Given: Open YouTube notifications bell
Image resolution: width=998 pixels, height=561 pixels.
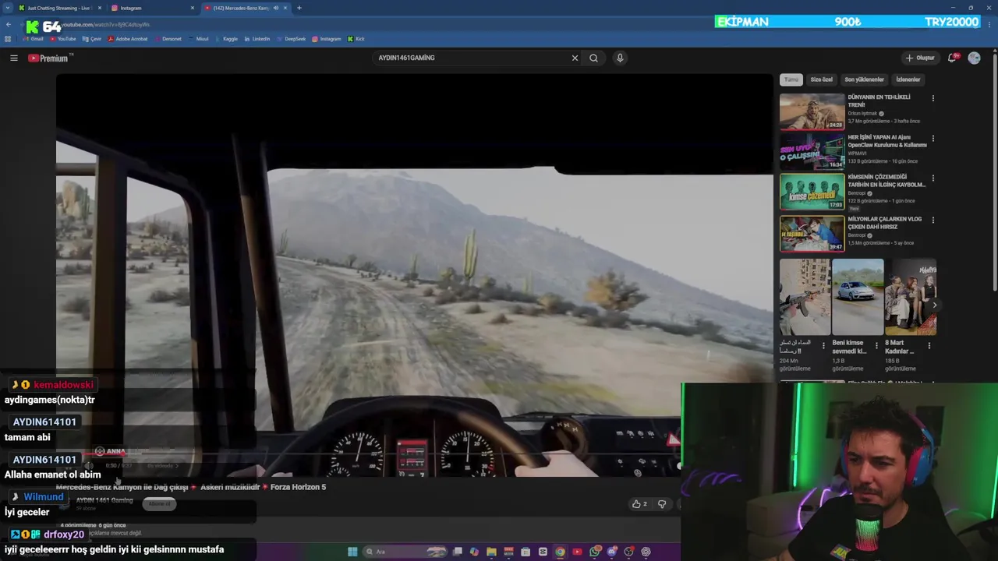Looking at the screenshot, I should 953,58.
